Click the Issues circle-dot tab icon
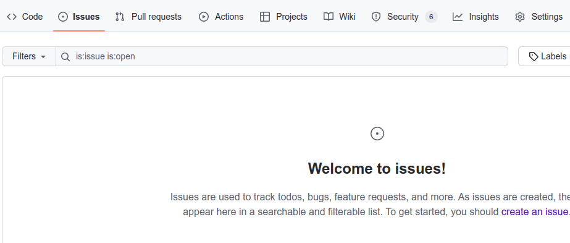Screen dimensions: 570x243 (63, 17)
